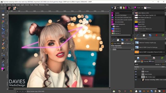Select the Paths tool
This screenshot has height=93, width=166.
(3, 55)
